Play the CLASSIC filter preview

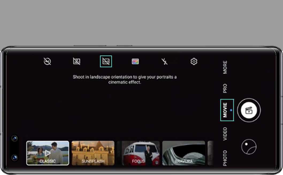[x=48, y=153]
